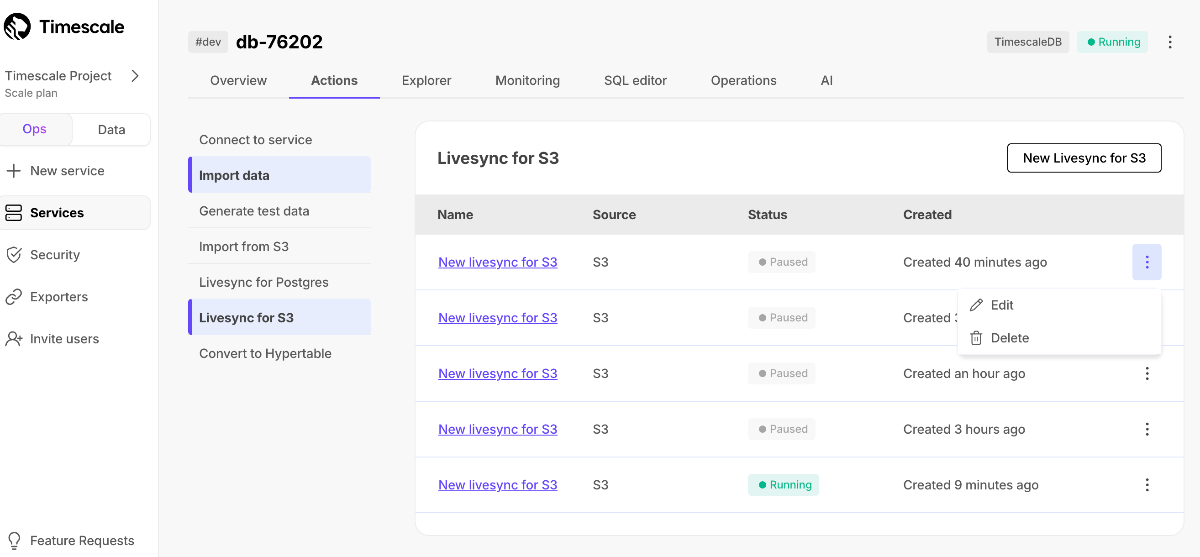Screen dimensions: 1200x557
Task: Open livesync link created an hour ago
Action: (x=498, y=373)
